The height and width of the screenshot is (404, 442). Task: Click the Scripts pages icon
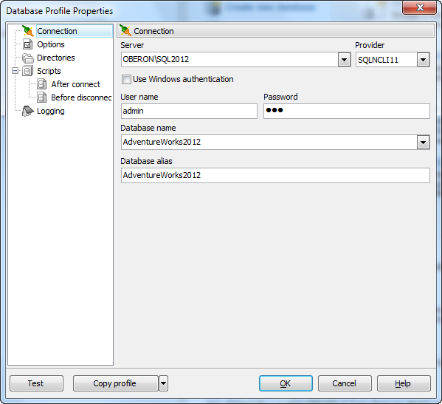click(x=27, y=71)
